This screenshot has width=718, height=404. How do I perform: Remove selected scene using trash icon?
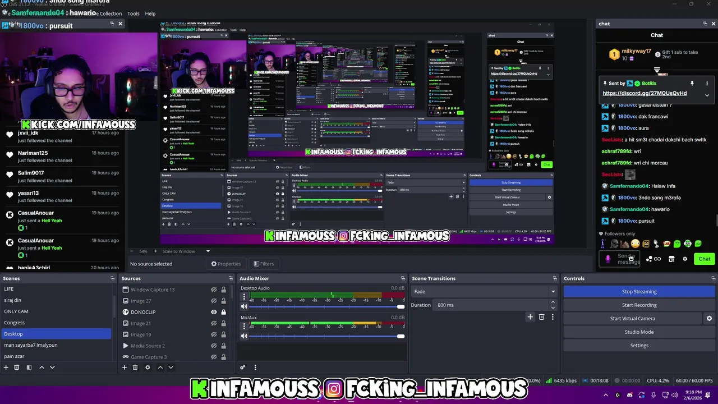(17, 368)
